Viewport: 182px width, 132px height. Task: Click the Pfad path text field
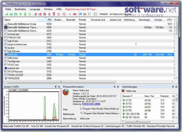point(99,109)
